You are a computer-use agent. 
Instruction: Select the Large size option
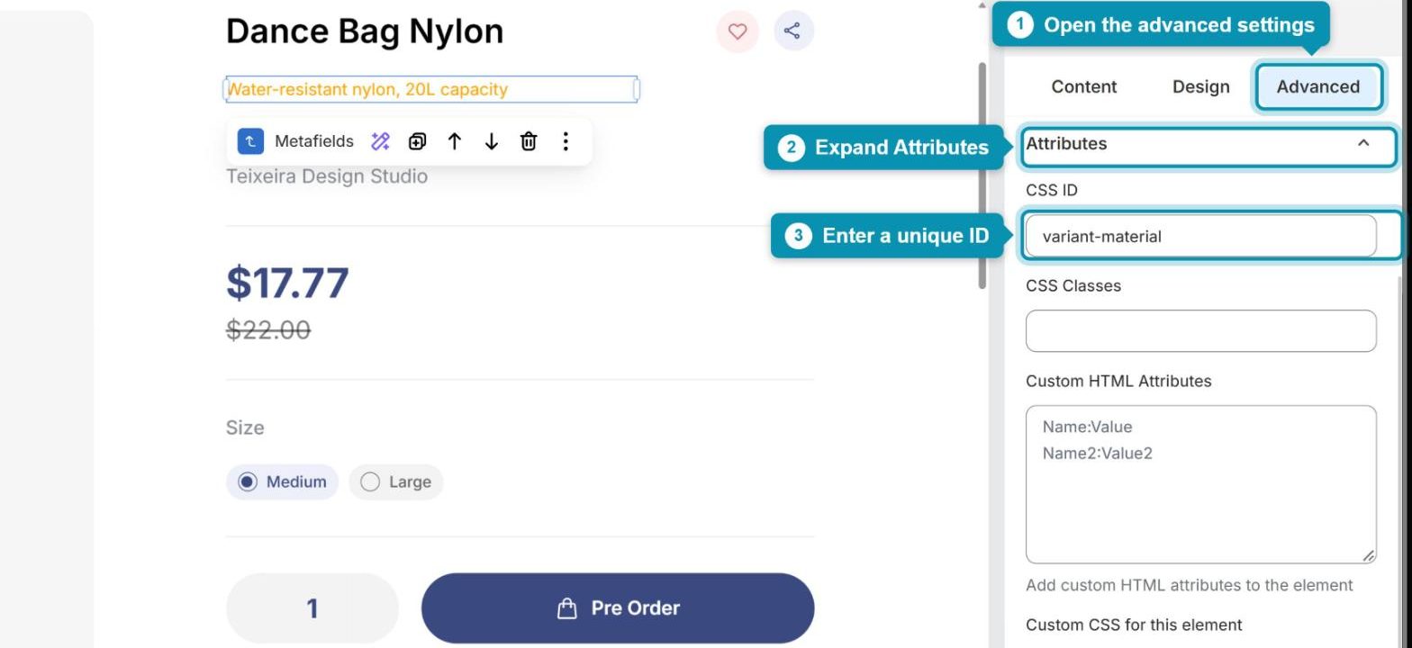tap(396, 481)
